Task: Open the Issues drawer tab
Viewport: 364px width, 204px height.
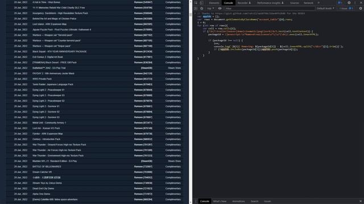Action: coord(267,201)
